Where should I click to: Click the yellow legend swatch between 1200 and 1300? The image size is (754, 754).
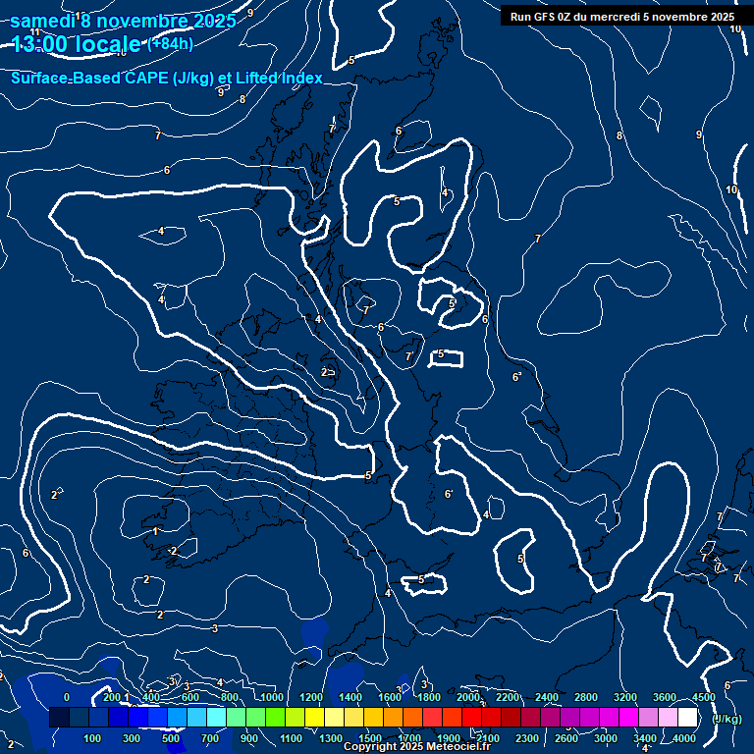[x=314, y=717]
